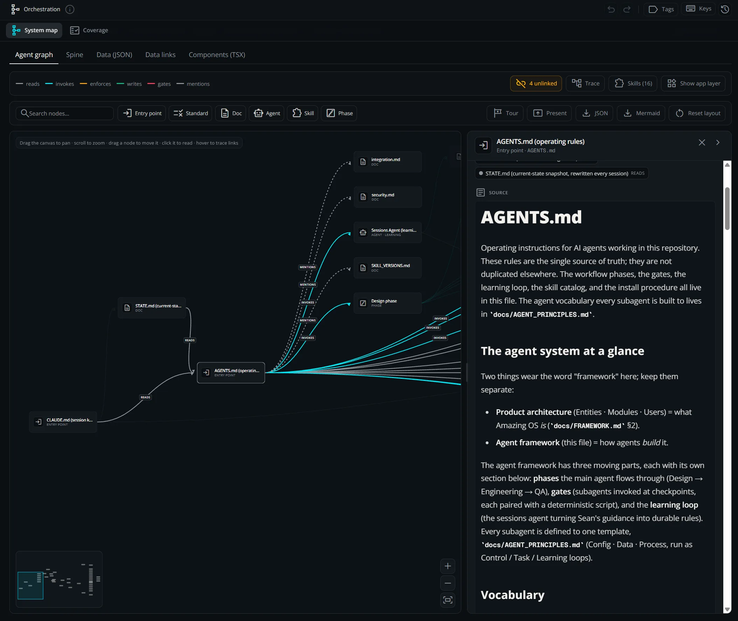This screenshot has width=738, height=621.
Task: Switch to Coverage view
Action: [89, 30]
